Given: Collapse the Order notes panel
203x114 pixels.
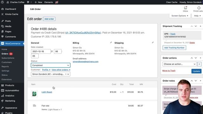Looking at the screenshot, I should click(x=200, y=81).
